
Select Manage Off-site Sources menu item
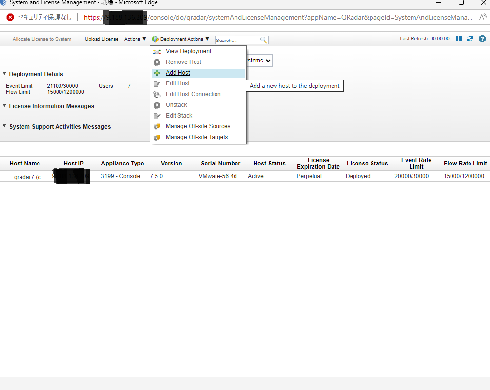(198, 126)
